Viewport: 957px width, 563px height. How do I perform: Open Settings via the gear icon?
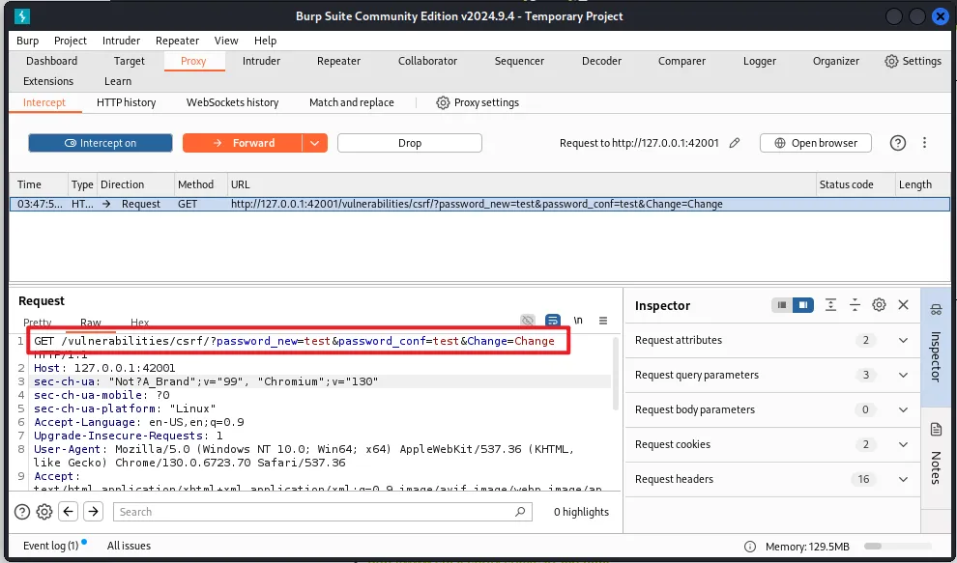(x=891, y=61)
